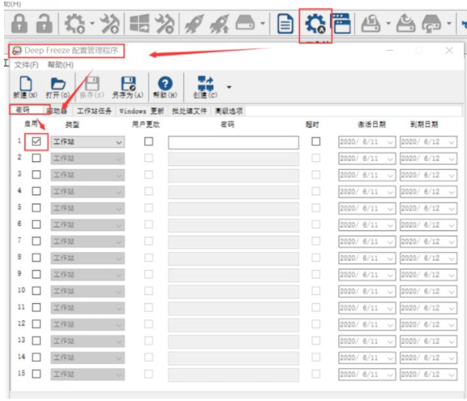This screenshot has height=401, width=467.
Task: Switch to the 密码 tab
Action: coord(23,110)
